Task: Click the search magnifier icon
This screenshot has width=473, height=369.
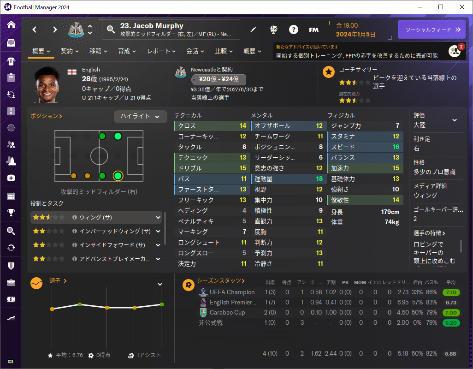Action: [111, 29]
